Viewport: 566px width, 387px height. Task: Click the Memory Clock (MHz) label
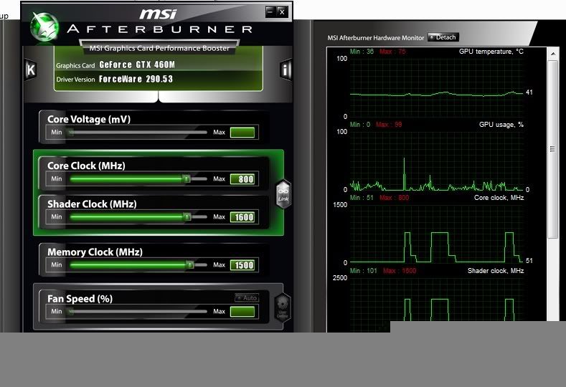(x=95, y=252)
